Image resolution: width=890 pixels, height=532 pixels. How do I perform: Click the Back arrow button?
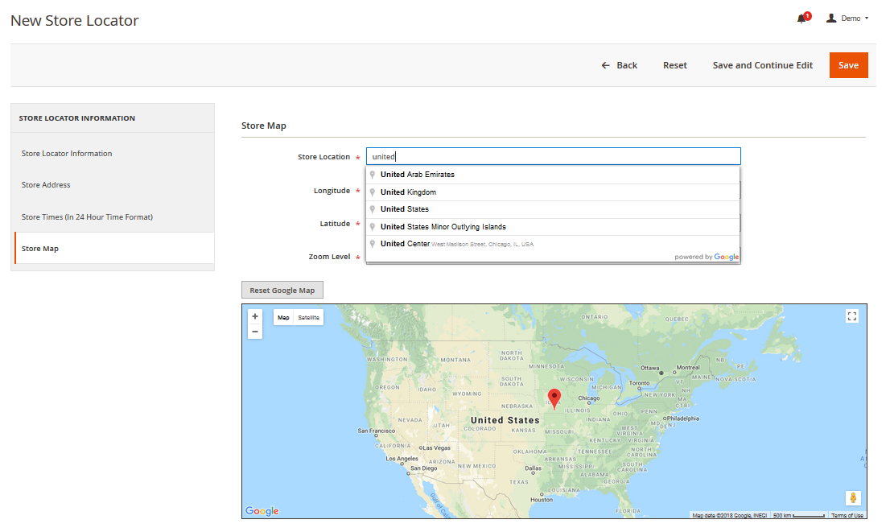619,65
